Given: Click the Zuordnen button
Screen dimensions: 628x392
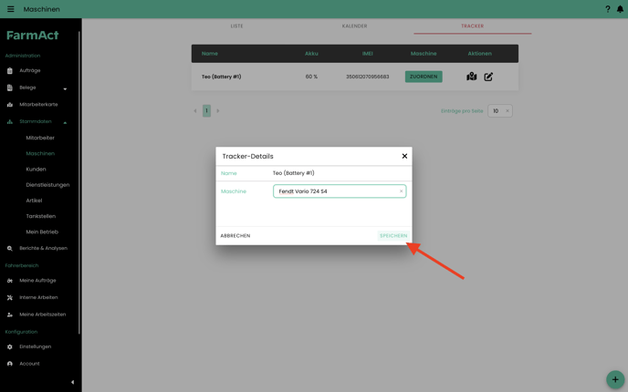Looking at the screenshot, I should (x=424, y=77).
